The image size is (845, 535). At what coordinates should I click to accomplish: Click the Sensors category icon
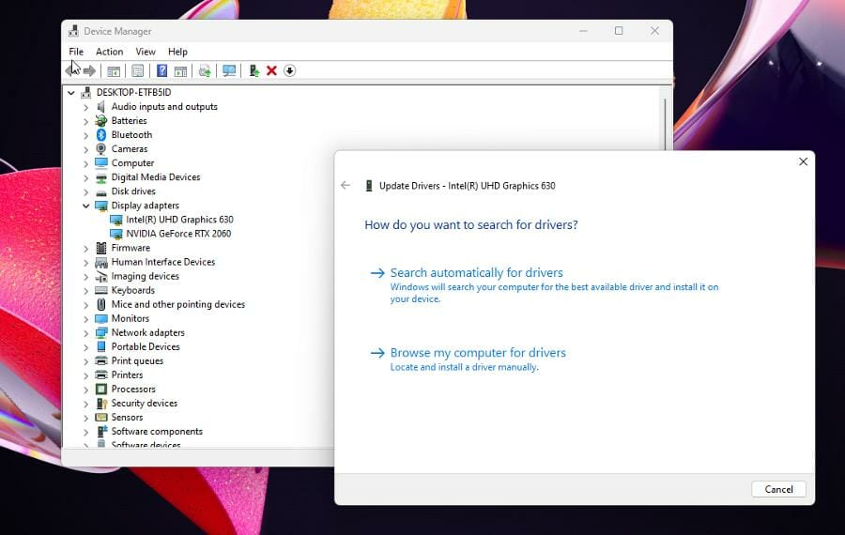[x=101, y=417]
